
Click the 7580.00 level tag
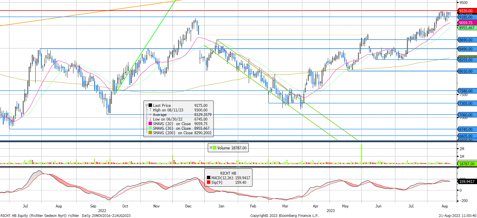coord(466,91)
